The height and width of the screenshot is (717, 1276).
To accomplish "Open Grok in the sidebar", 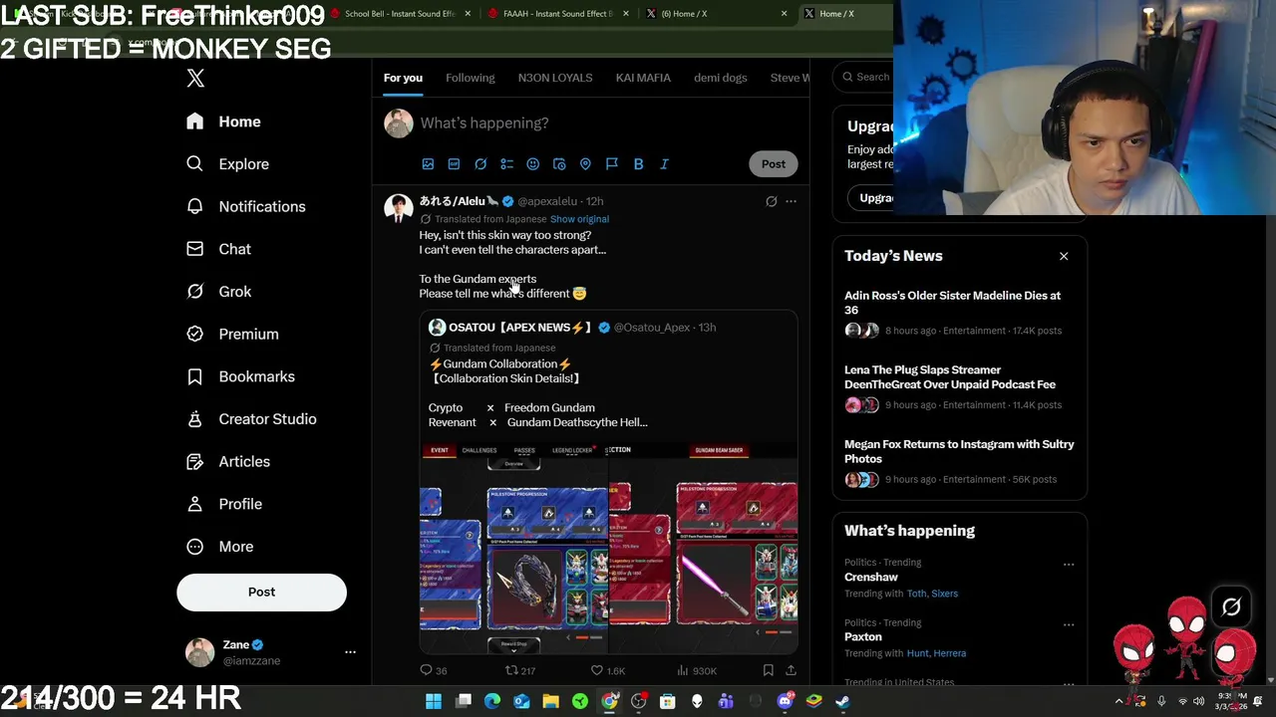I will pos(218,292).
